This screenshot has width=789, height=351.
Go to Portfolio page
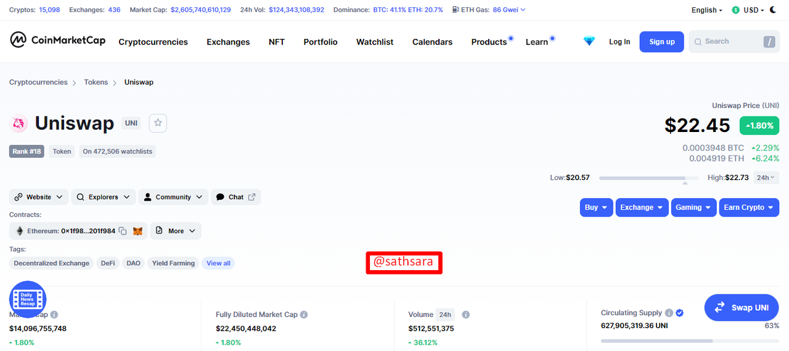tap(321, 42)
